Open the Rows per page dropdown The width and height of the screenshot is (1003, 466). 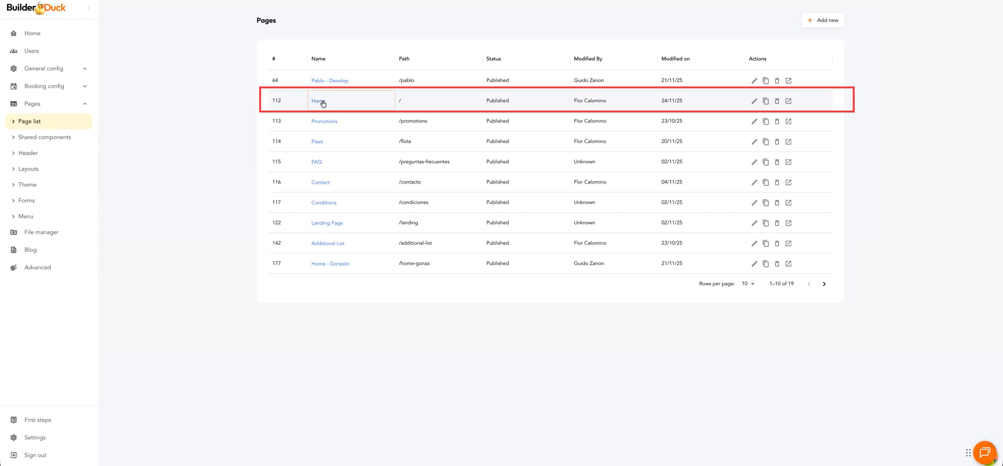pos(748,284)
